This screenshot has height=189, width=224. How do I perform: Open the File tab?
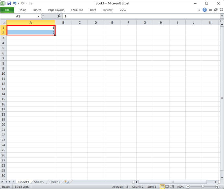click(7, 10)
